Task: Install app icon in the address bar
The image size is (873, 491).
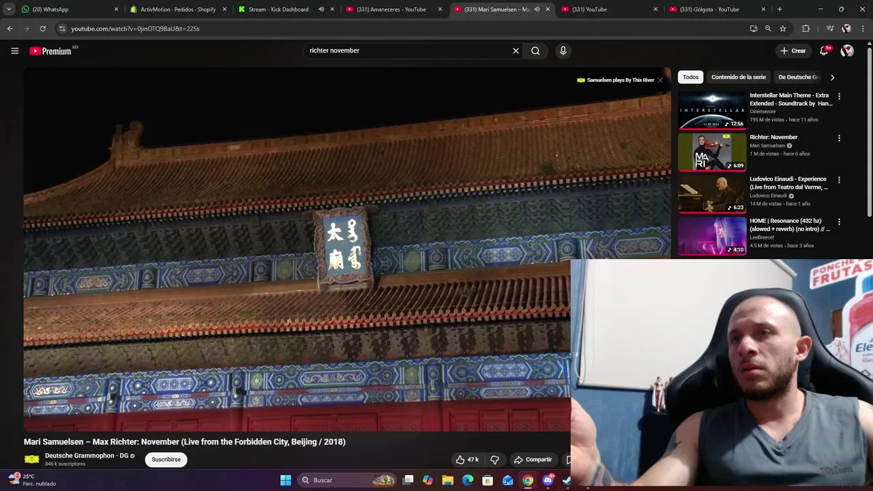Action: (x=753, y=29)
